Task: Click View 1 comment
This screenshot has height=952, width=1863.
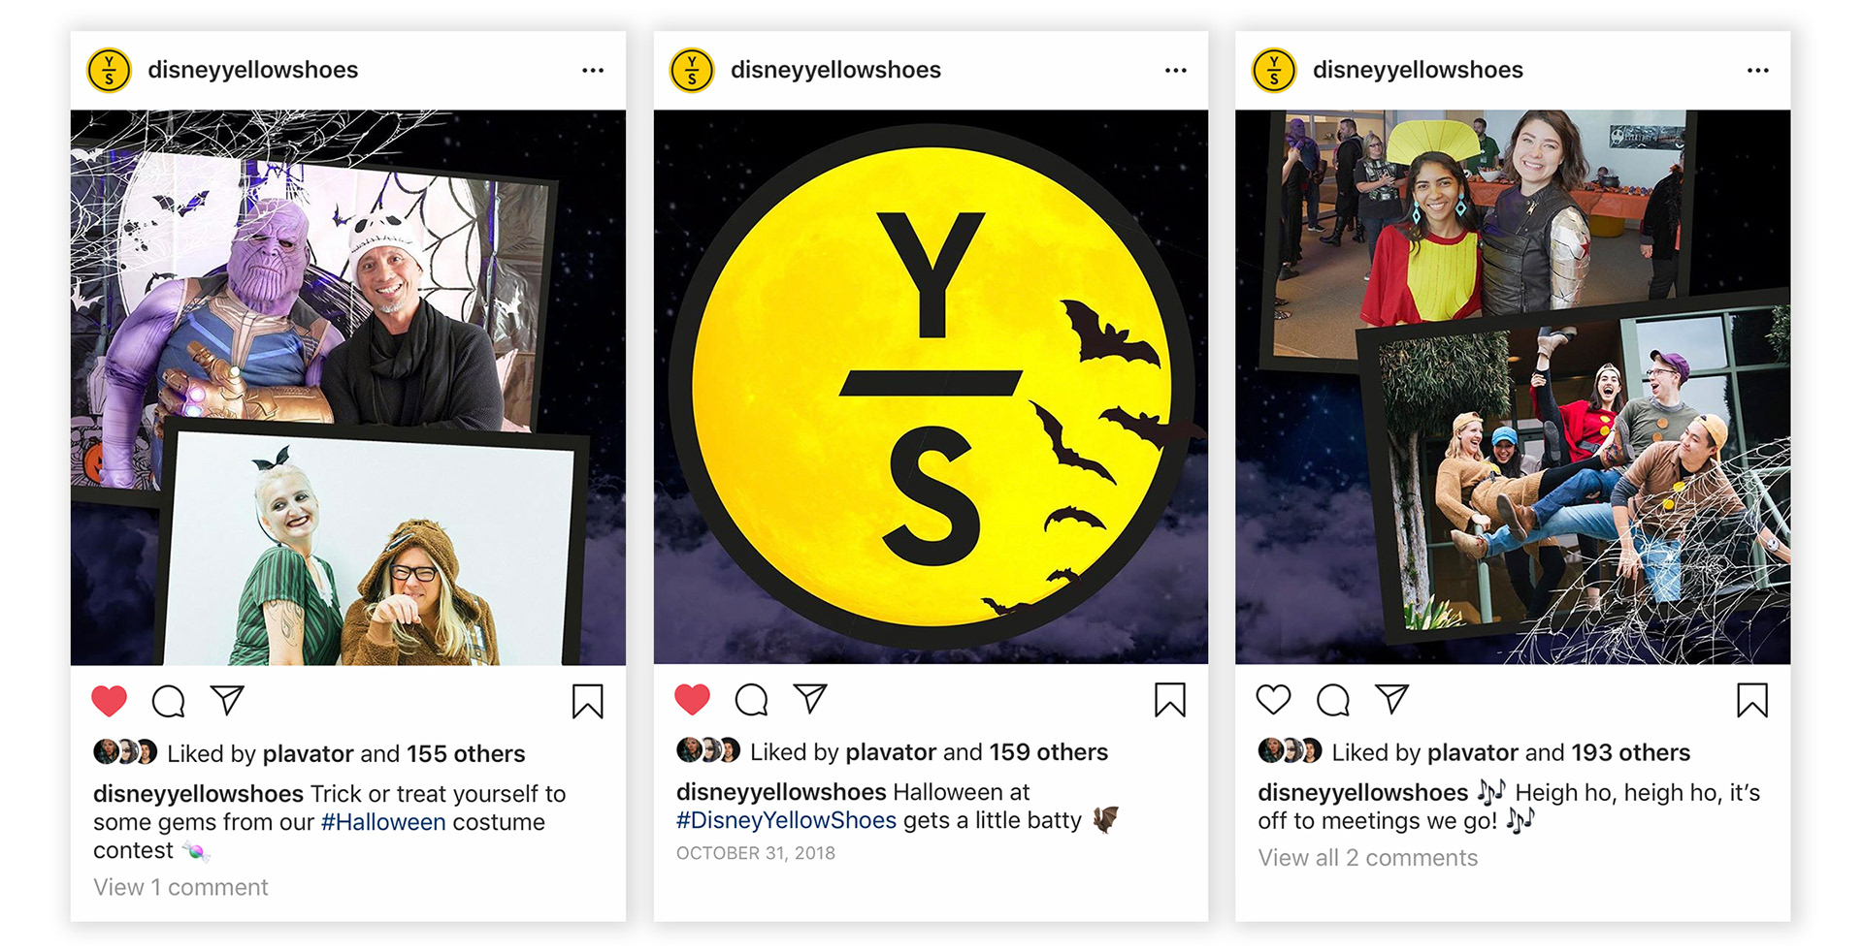Action: pyautogui.click(x=180, y=887)
